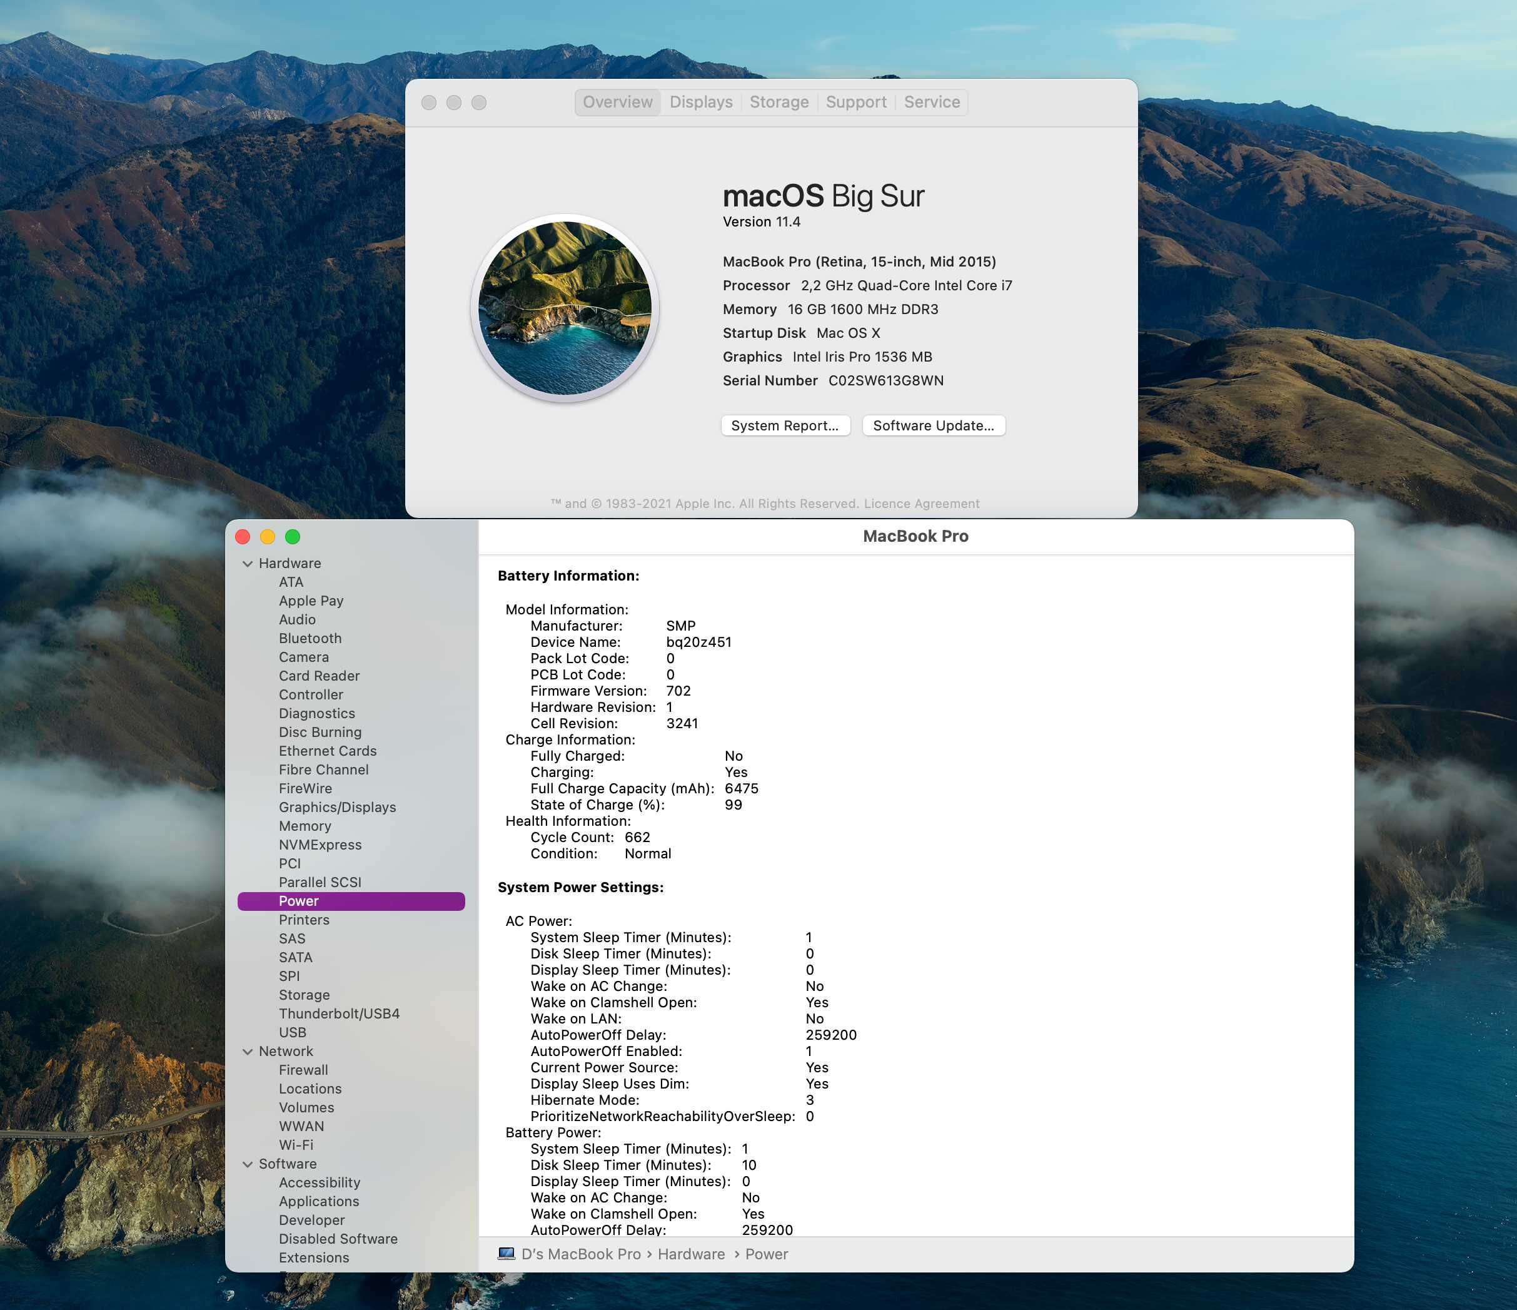
Task: Click the device name bq20z451
Action: (x=698, y=642)
